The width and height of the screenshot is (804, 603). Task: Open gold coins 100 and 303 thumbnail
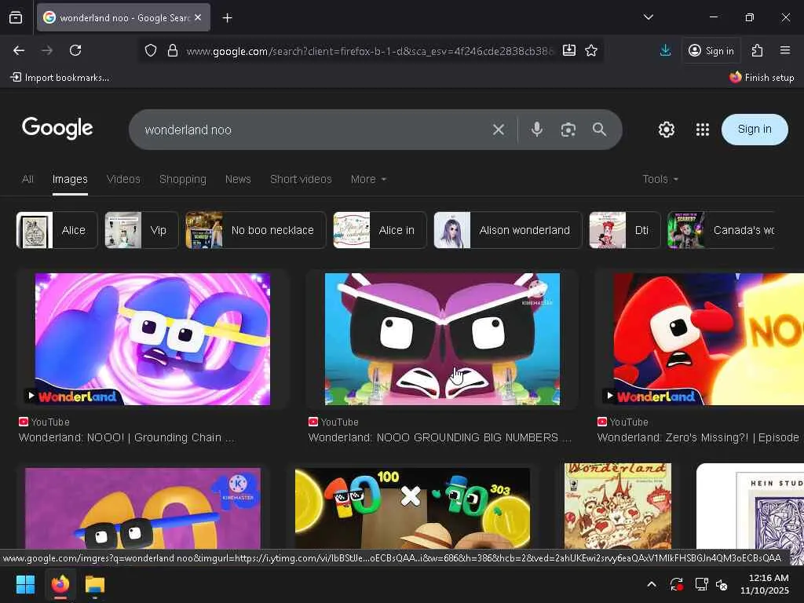click(x=412, y=508)
